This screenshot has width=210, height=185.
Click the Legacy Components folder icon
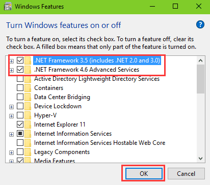[28, 152]
